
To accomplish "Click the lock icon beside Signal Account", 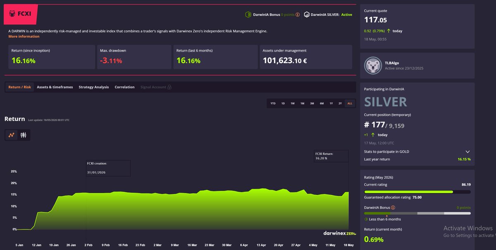I will tap(169, 87).
